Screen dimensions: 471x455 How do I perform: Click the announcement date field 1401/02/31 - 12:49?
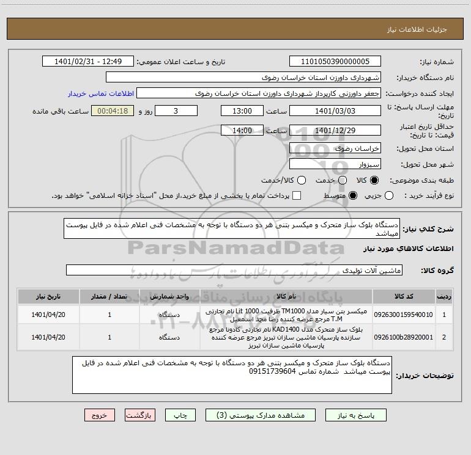pos(88,62)
